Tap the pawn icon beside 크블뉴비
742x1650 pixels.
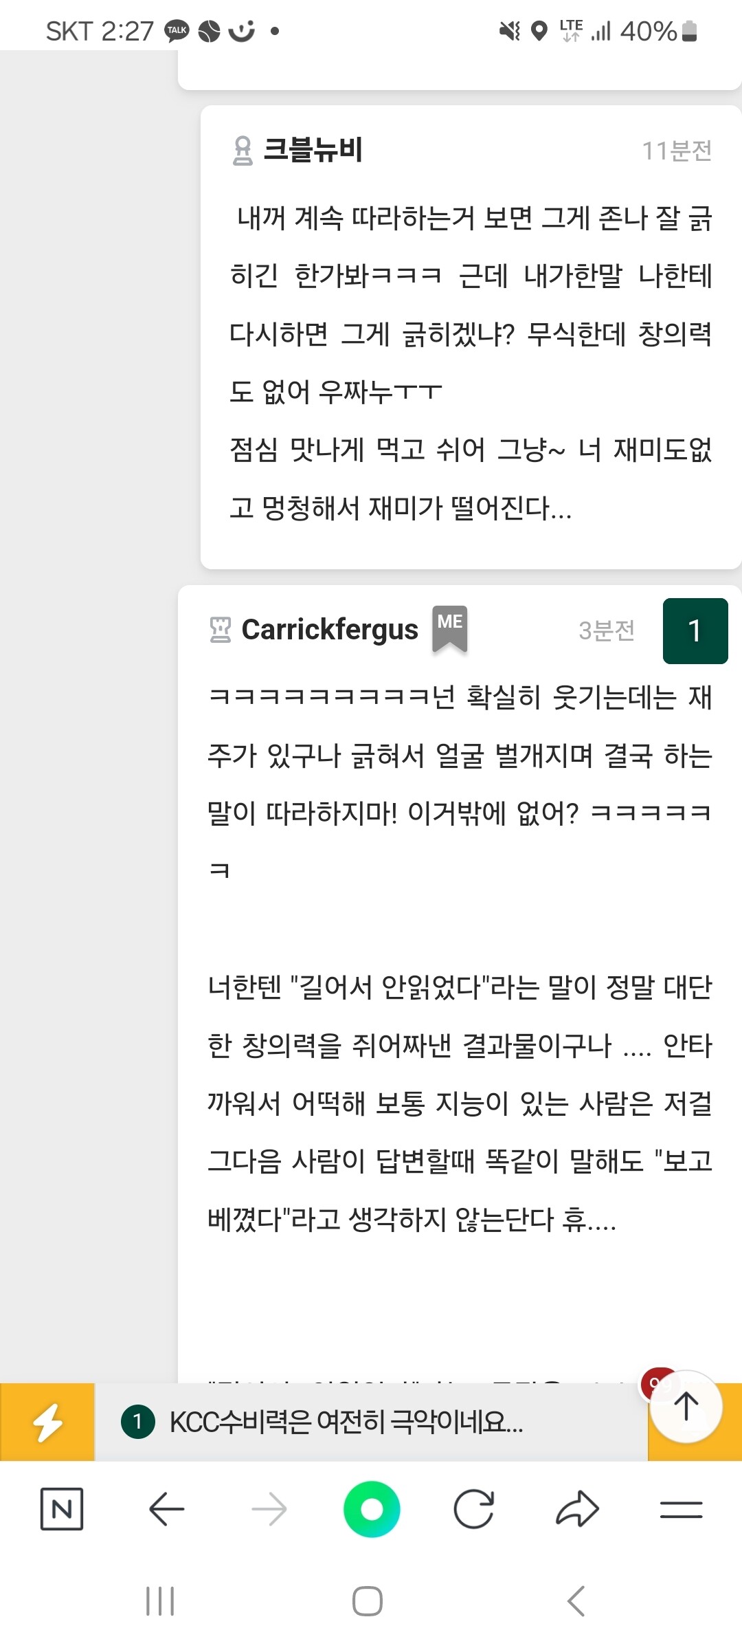(x=243, y=151)
